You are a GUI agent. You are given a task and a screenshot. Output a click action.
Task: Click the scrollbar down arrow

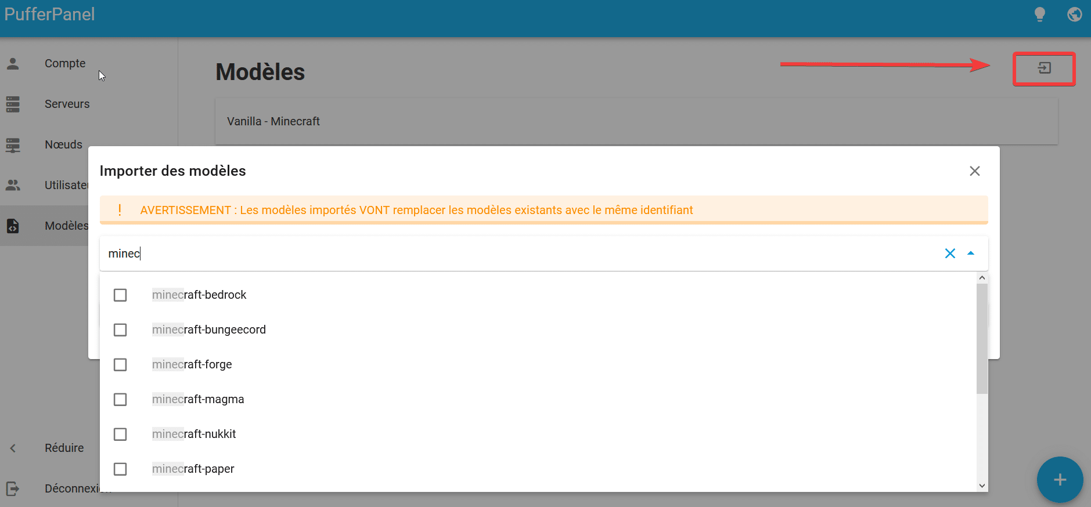pyautogui.click(x=982, y=486)
